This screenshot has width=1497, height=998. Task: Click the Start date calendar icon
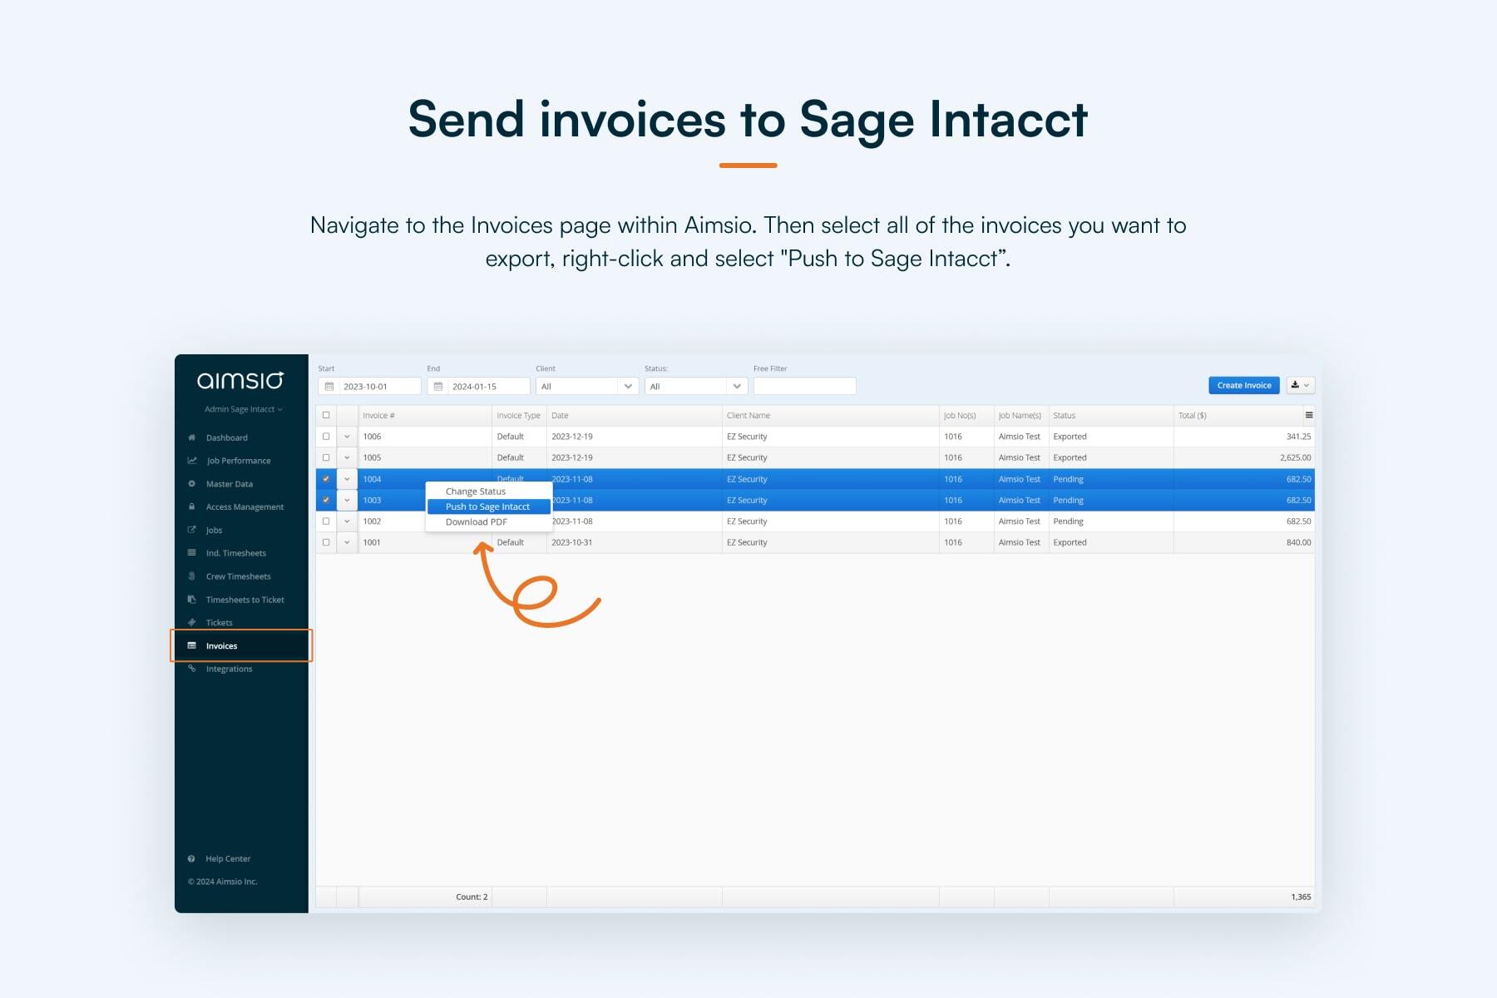coord(329,386)
